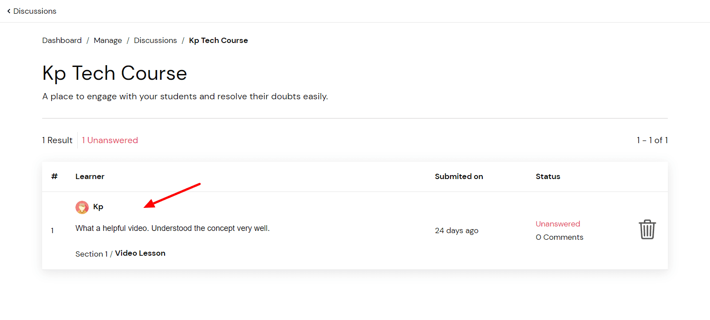Click the Unanswered status label

tap(558, 224)
